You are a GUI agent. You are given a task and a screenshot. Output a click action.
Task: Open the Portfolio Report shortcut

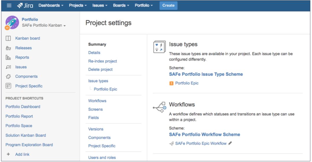pos(19,116)
